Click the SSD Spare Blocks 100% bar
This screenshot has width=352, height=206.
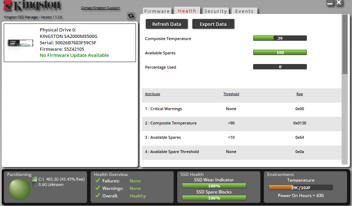pos(214,198)
